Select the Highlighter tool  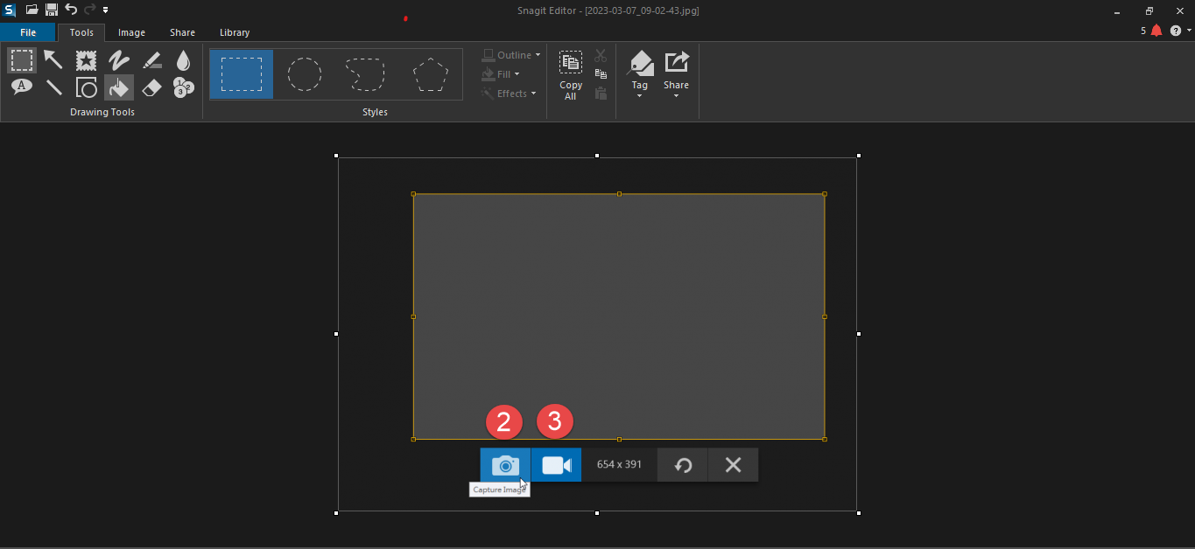[x=151, y=59]
